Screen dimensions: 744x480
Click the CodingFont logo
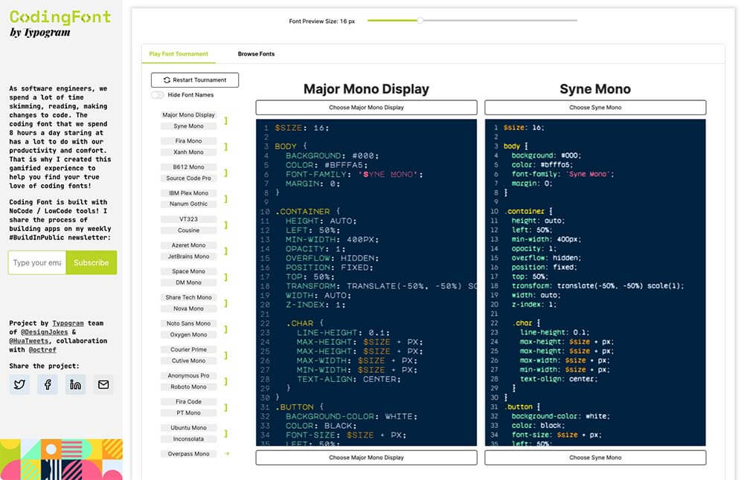tap(60, 17)
